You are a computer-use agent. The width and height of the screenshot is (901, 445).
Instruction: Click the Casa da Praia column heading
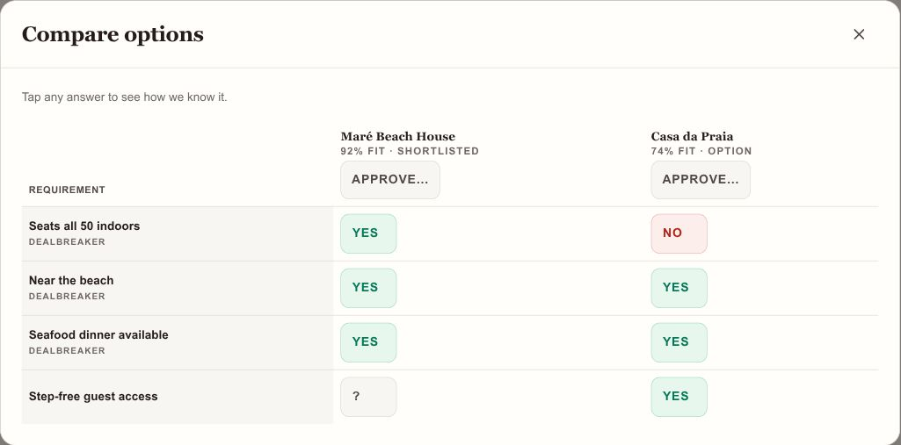692,136
